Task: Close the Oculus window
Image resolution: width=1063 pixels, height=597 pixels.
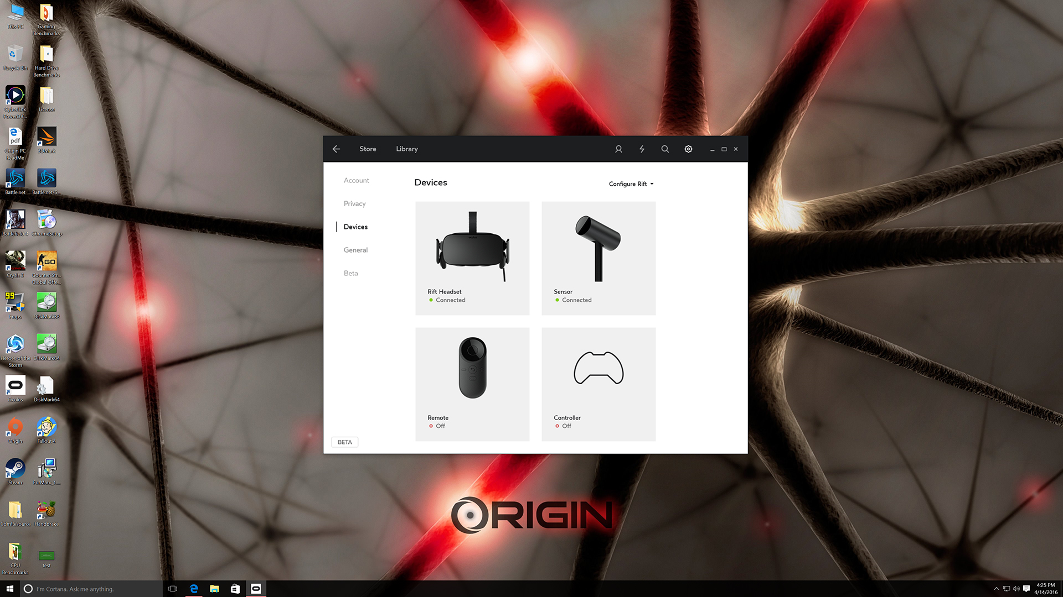Action: tap(736, 149)
